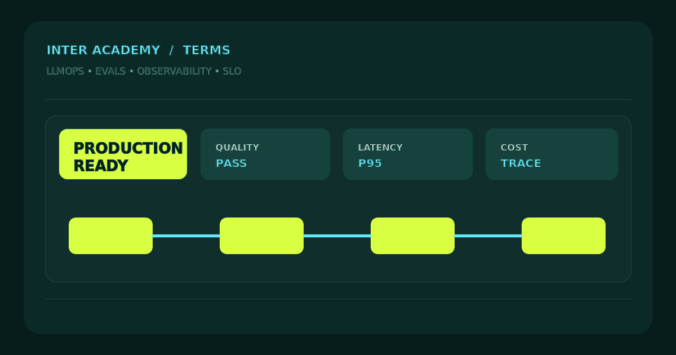Click the PASS value text
The width and height of the screenshot is (676, 355).
[x=232, y=163]
